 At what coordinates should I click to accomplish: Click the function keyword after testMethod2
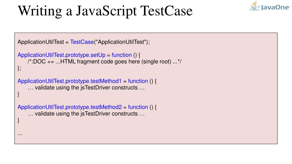(x=138, y=107)
